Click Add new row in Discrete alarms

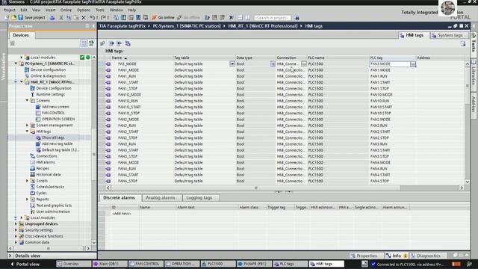coord(121,214)
